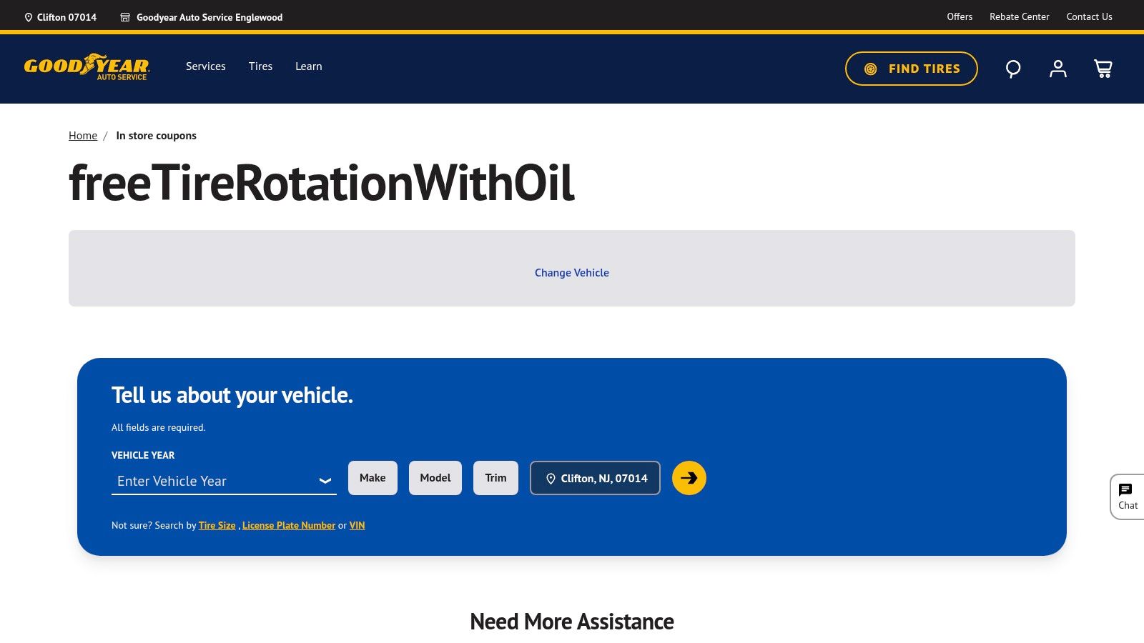This screenshot has width=1144, height=643.
Task: Click the Goodyear Auto Service logo
Action: pyautogui.click(x=86, y=68)
